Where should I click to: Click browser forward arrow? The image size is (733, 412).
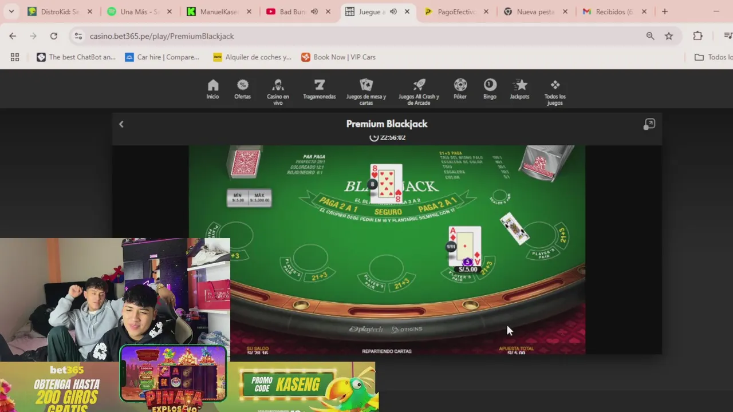33,36
